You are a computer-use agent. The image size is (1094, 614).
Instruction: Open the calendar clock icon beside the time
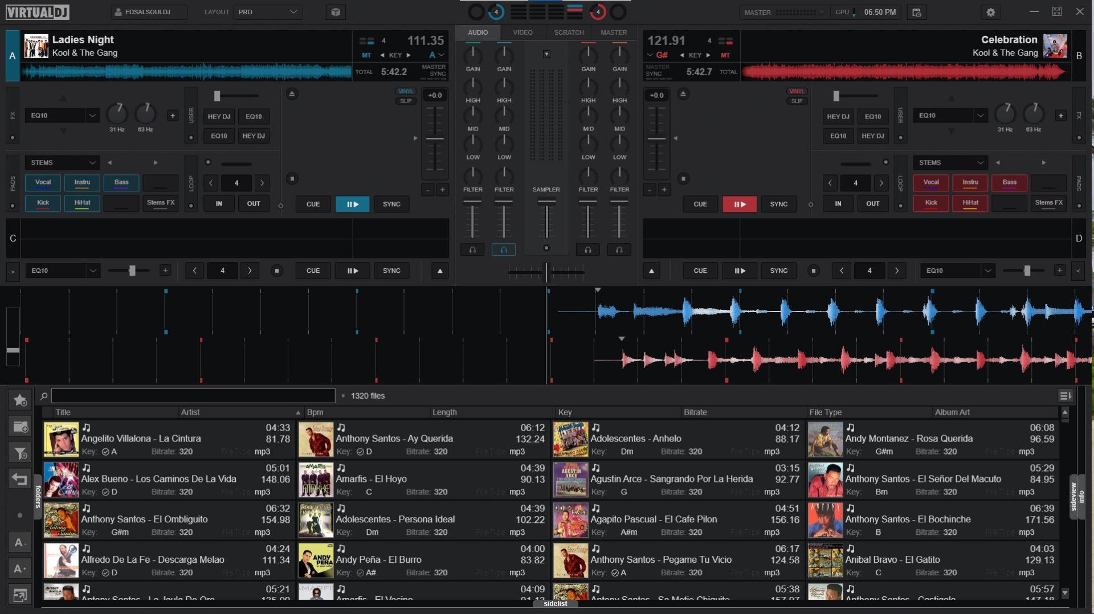(917, 12)
